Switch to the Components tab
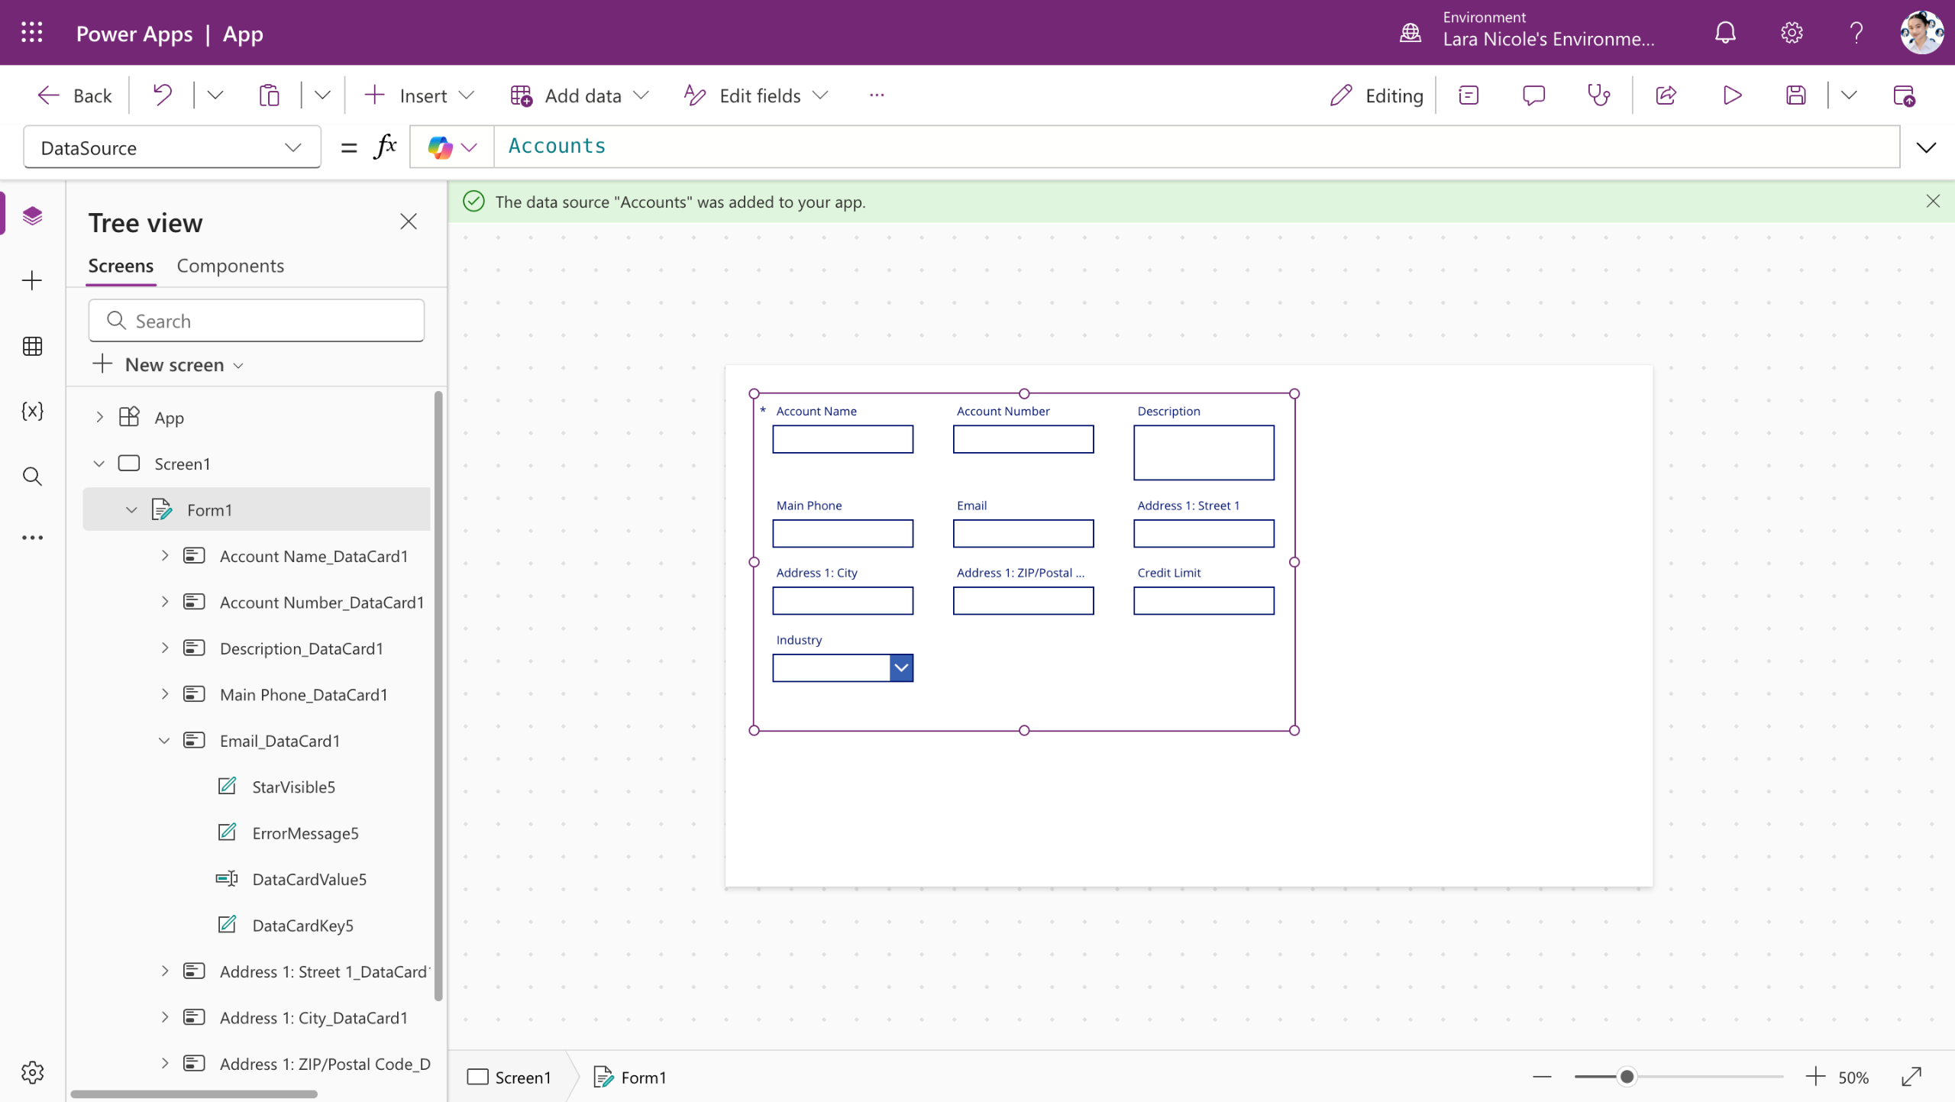This screenshot has height=1102, width=1955. coord(230,266)
